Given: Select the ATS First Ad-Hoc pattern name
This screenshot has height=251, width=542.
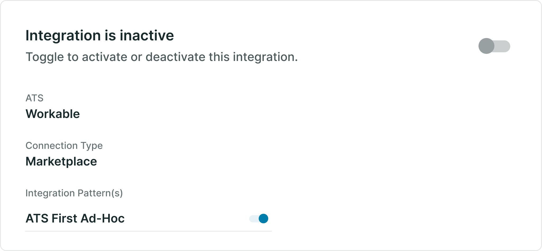Looking at the screenshot, I should click(x=75, y=219).
